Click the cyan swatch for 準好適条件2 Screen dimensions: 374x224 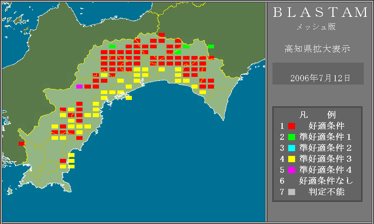pyautogui.click(x=291, y=148)
